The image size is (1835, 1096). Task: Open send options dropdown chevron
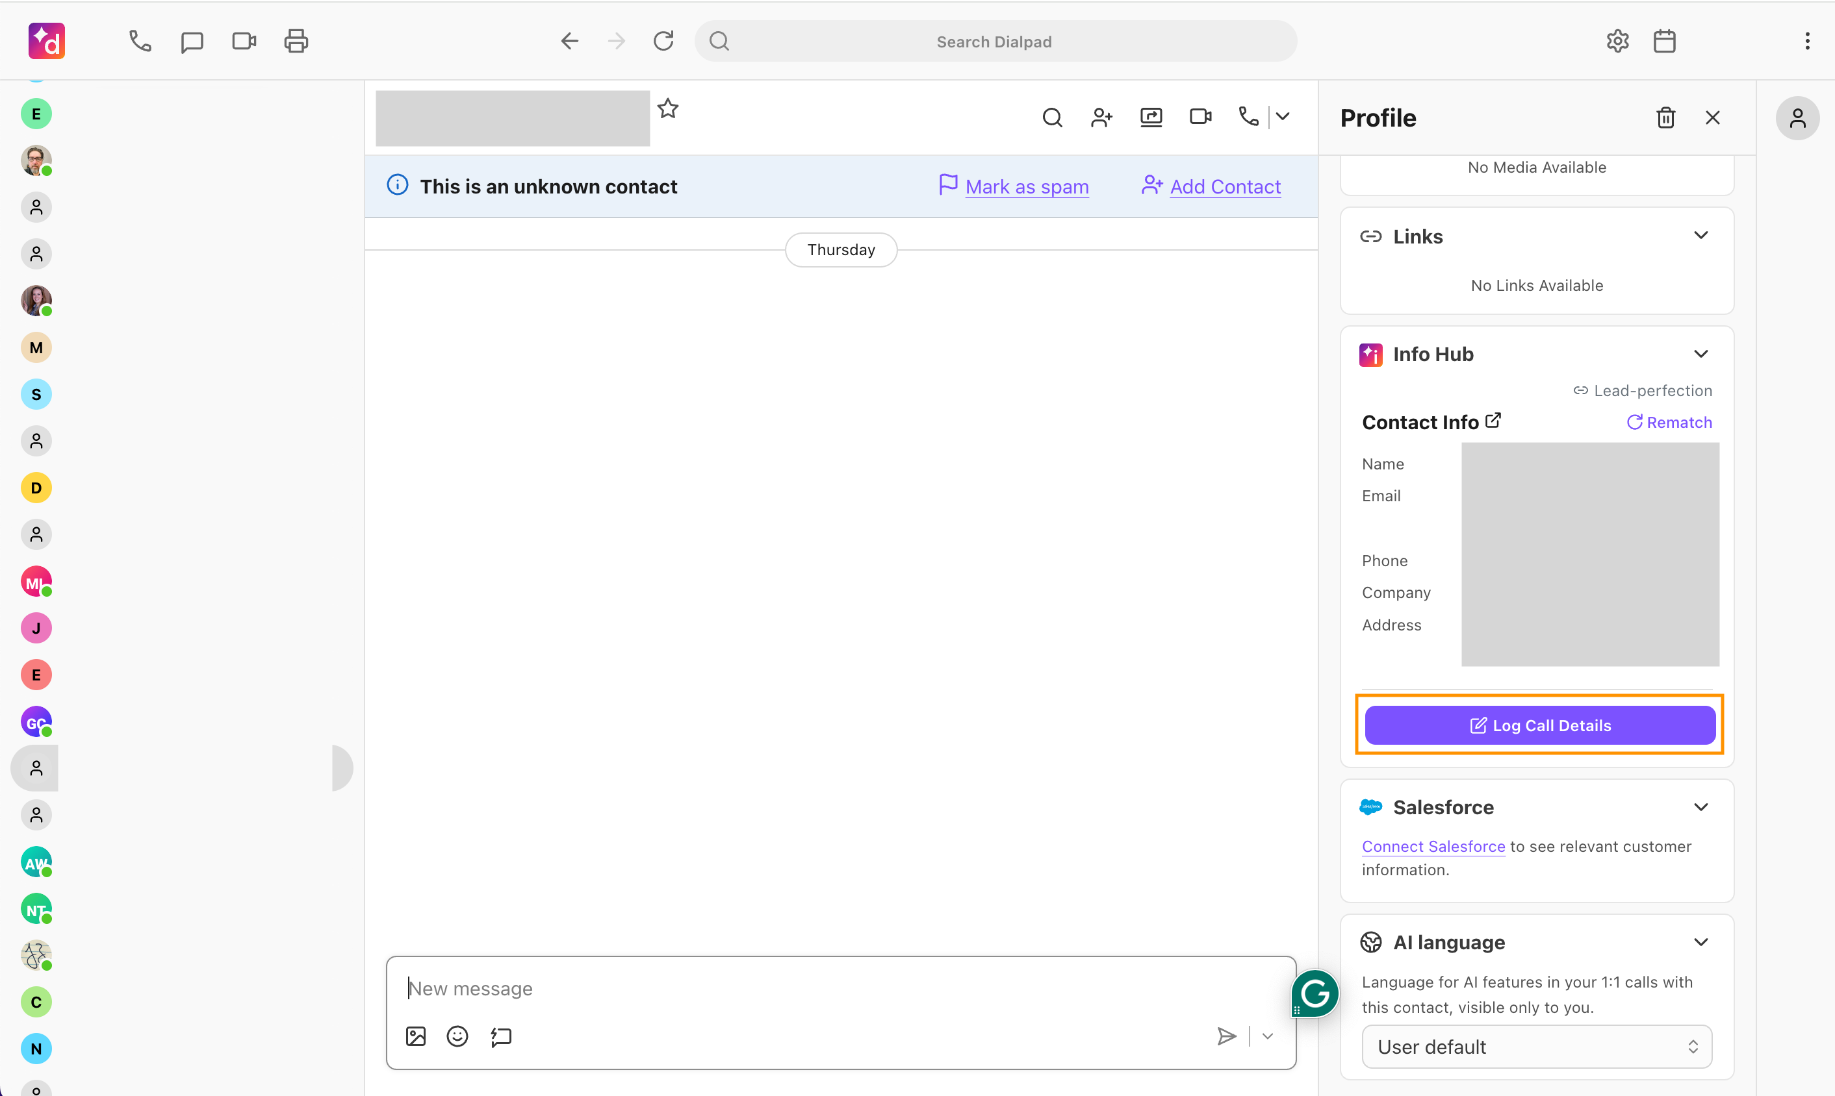tap(1268, 1037)
